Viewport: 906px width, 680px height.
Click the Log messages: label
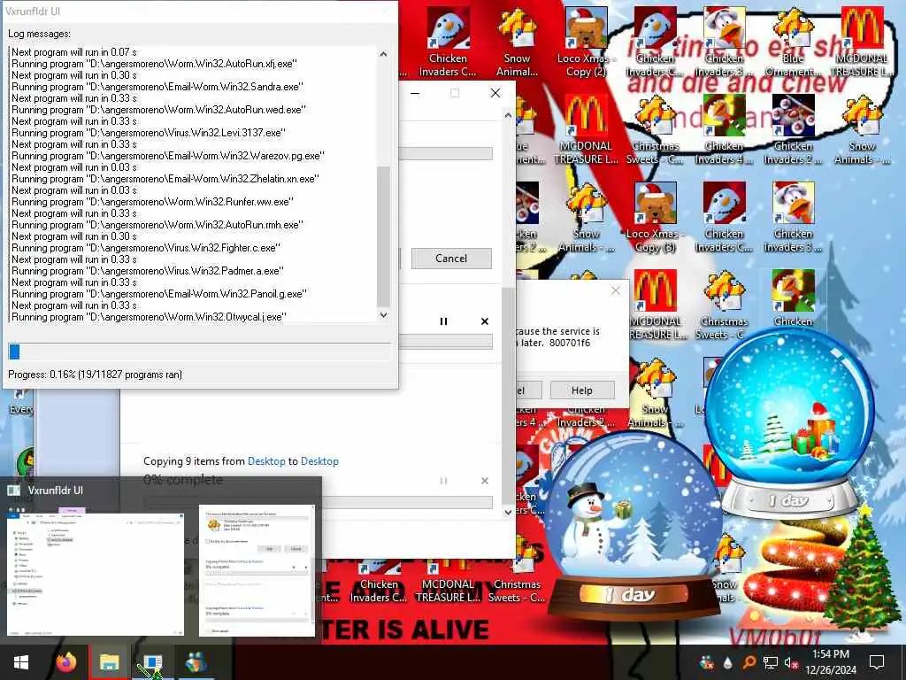click(39, 34)
